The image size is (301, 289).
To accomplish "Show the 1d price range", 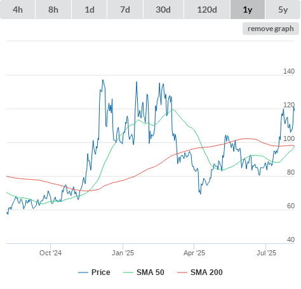I will coord(90,10).
